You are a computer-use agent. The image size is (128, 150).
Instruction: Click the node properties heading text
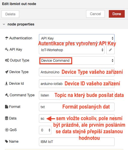point(21,24)
